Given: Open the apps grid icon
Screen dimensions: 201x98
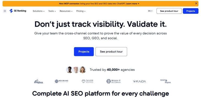Looking at the screenshot, I should coord(5,11).
